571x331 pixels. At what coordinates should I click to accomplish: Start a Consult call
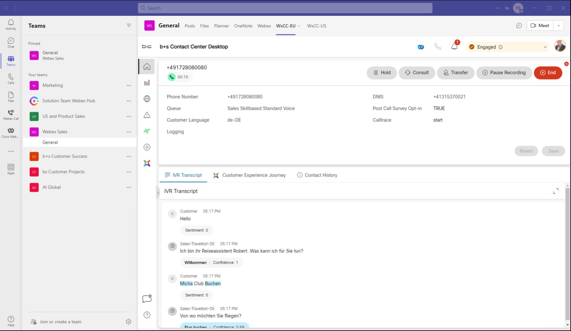[417, 73]
